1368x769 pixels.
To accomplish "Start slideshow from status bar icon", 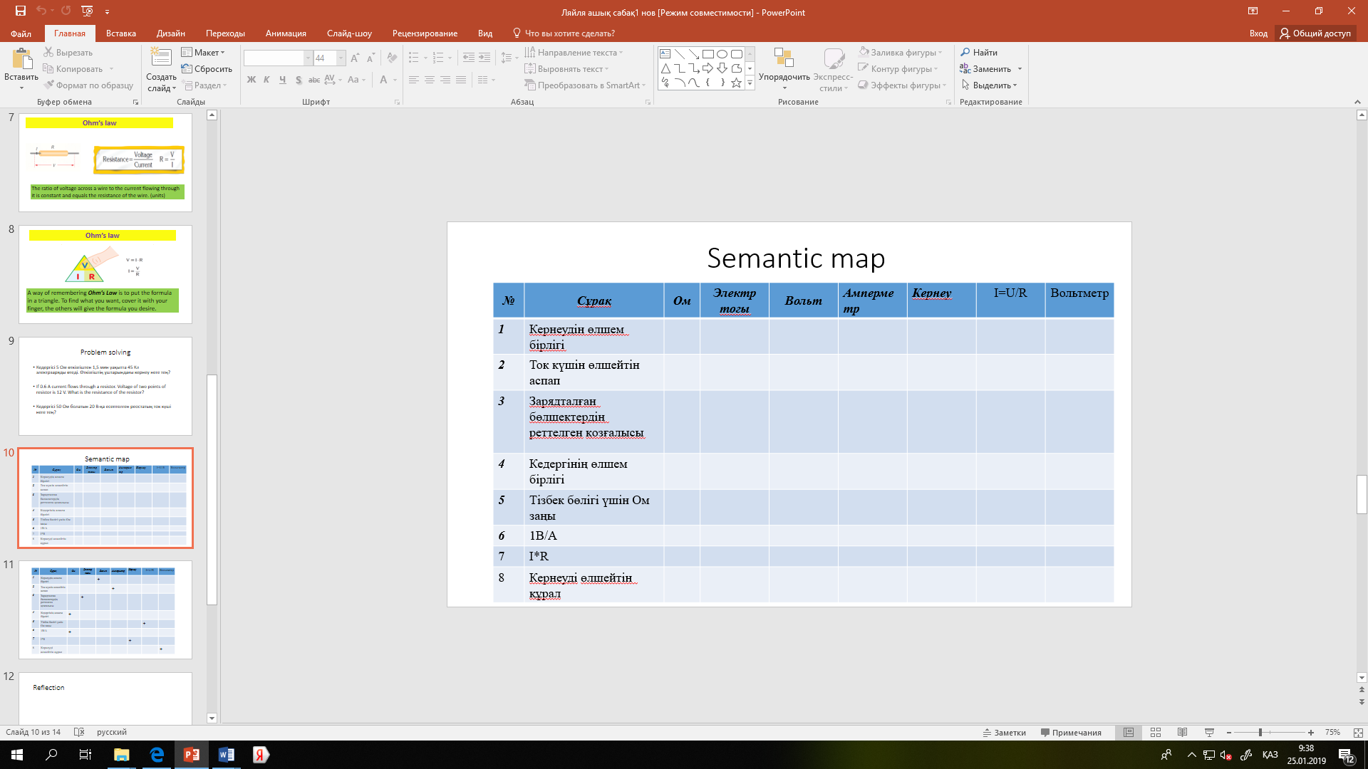I will (1209, 732).
